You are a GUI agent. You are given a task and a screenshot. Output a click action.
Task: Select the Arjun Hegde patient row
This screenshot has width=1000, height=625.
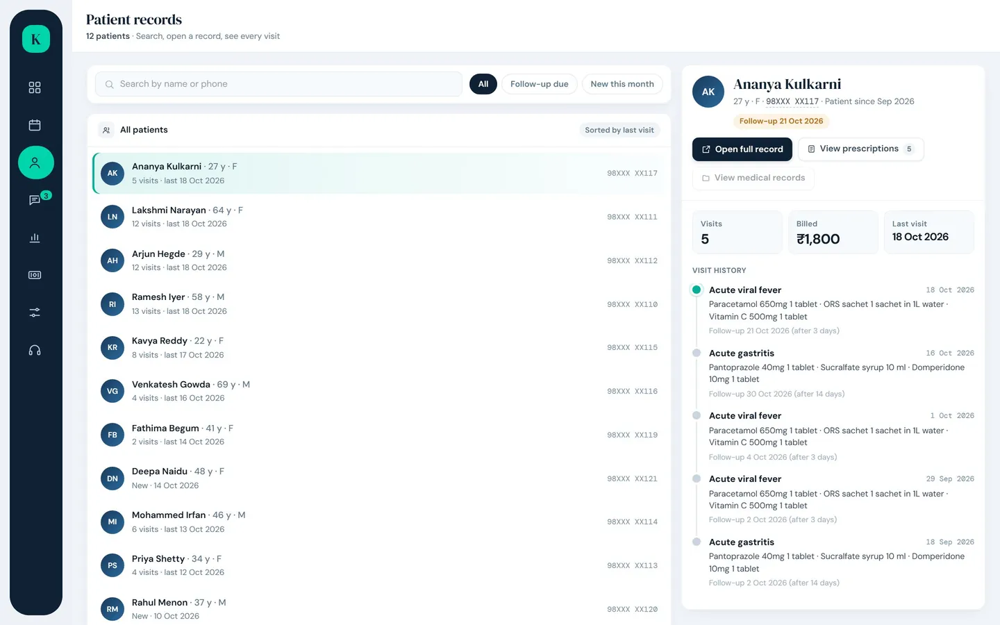[379, 260]
